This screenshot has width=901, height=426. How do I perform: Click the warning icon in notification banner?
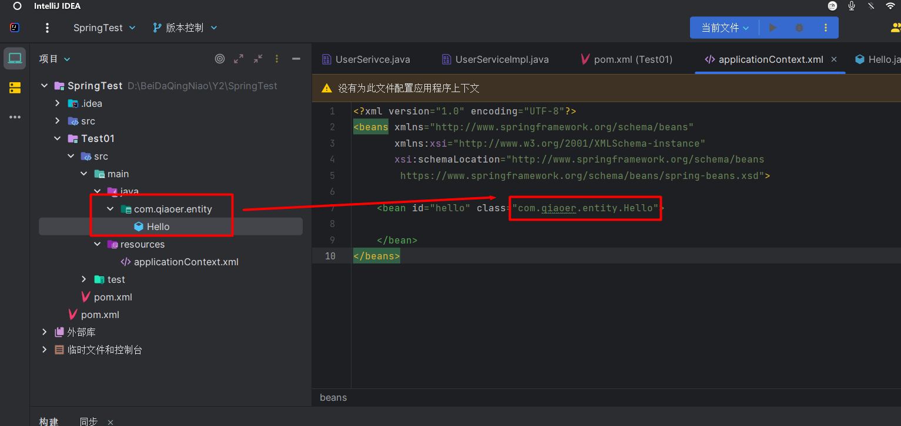coord(327,89)
